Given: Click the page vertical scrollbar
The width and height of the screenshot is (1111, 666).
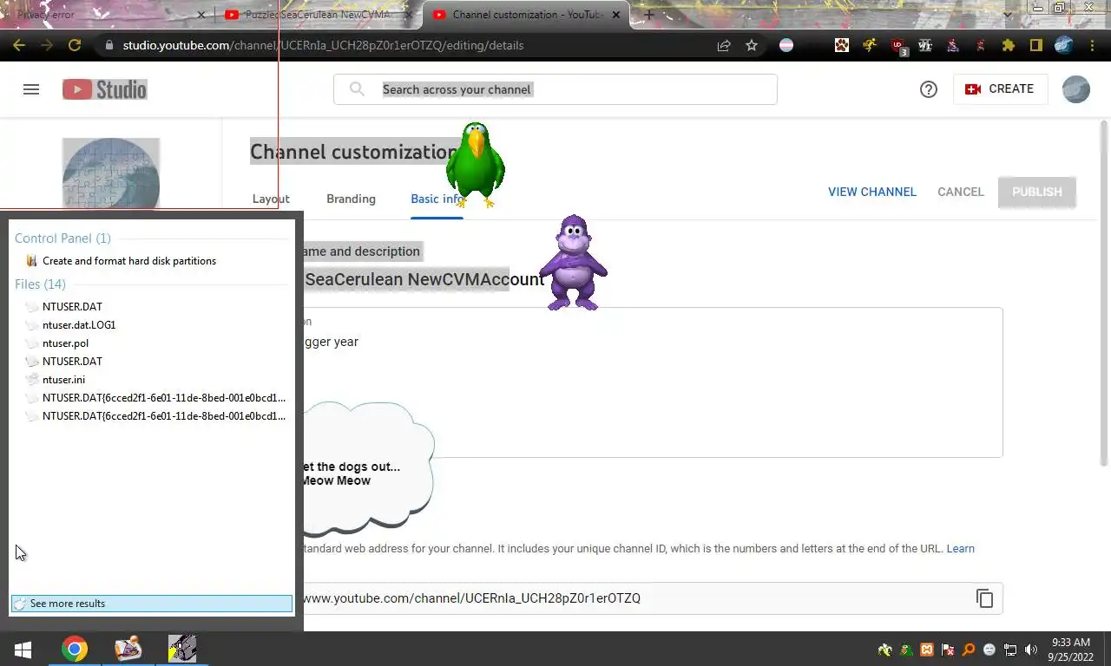Looking at the screenshot, I should click(1104, 295).
